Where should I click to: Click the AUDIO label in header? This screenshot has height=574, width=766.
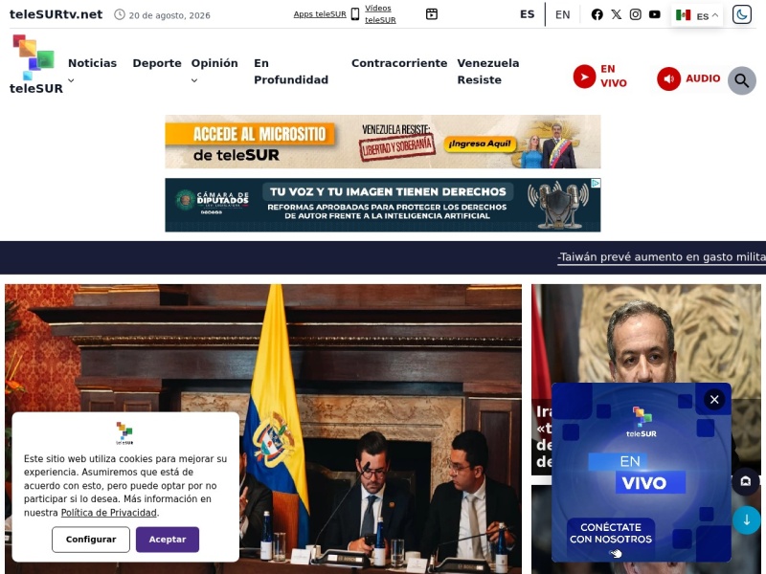[x=703, y=78]
